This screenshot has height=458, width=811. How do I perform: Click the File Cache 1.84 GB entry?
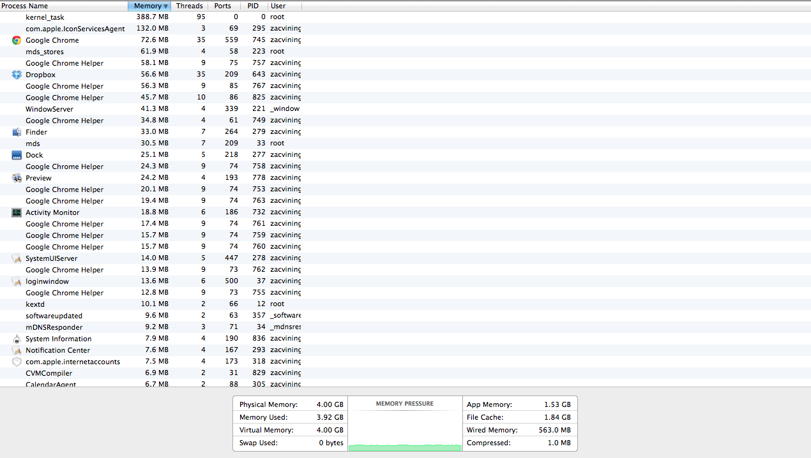pyautogui.click(x=519, y=417)
